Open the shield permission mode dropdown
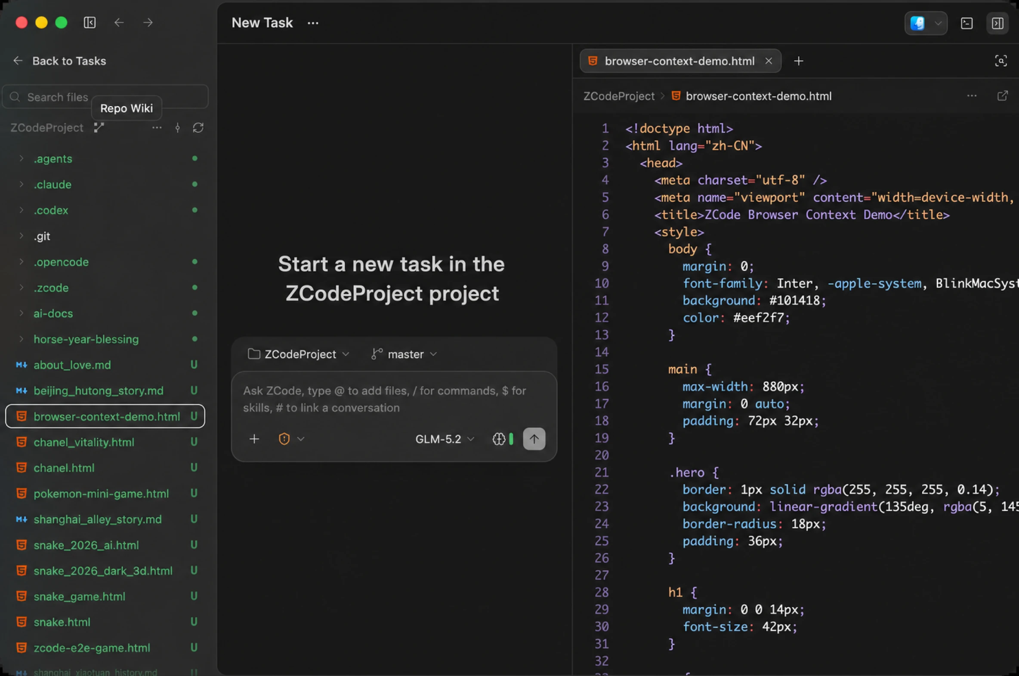This screenshot has width=1019, height=676. coord(292,439)
